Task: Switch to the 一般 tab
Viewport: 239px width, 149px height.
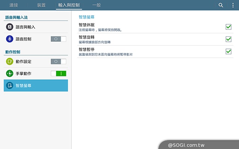Action: pyautogui.click(x=96, y=5)
